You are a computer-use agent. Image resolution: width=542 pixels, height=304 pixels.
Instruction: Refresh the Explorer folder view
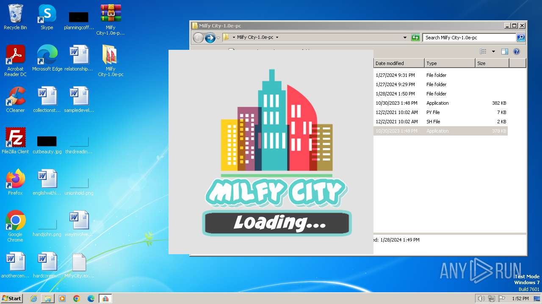416,38
